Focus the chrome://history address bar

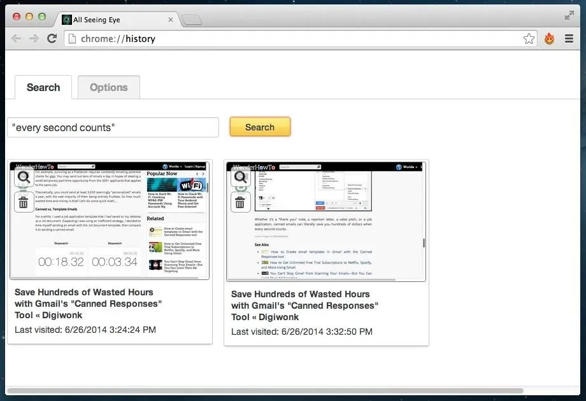click(301, 38)
